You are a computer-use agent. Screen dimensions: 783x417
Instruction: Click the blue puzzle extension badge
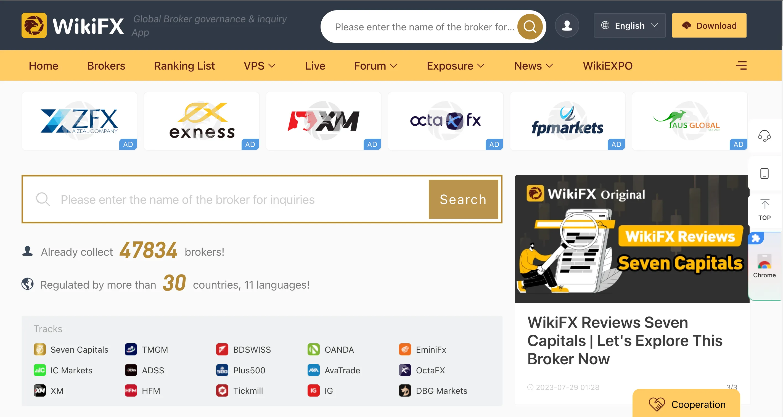point(756,238)
